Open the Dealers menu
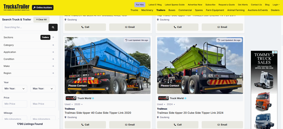Viewport: 283px width, 129px height. click(275, 10)
